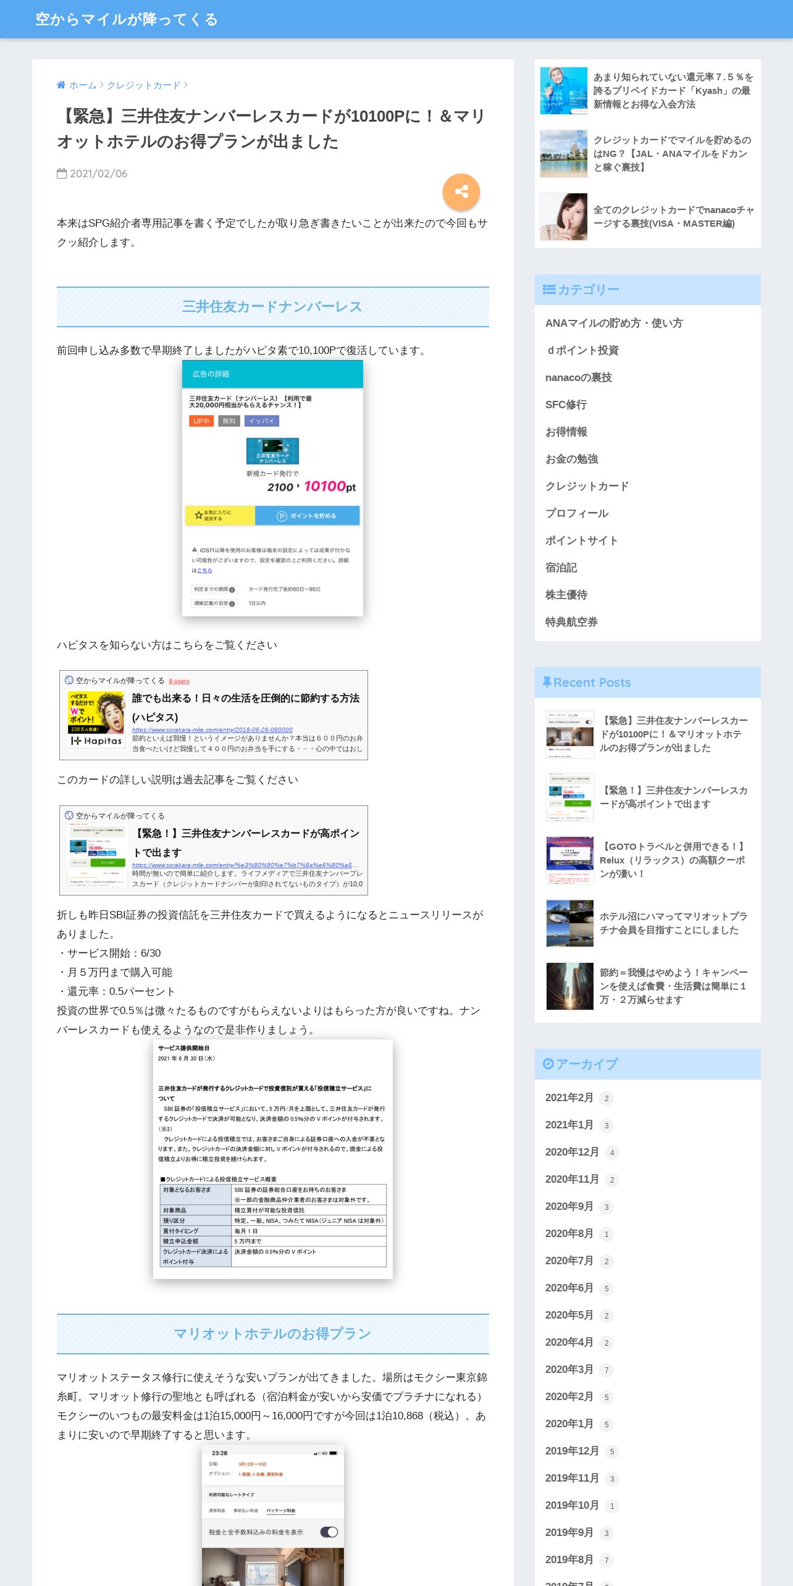The height and width of the screenshot is (1586, 793).
Task: Select category dポイント投資
Action: [582, 350]
